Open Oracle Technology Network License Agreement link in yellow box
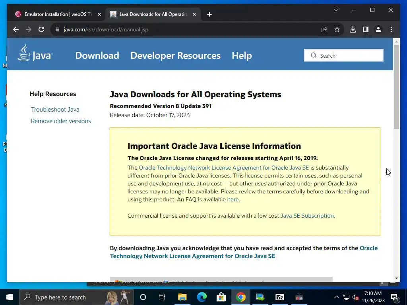The image size is (407, 305). [x=224, y=168]
